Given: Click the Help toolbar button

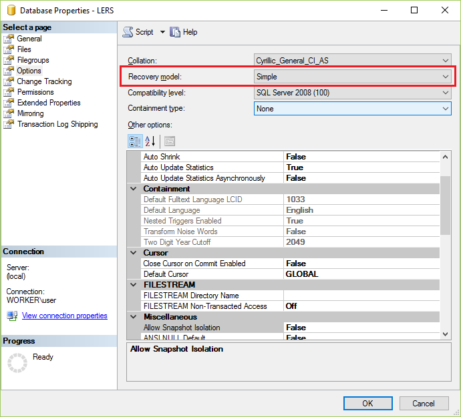Looking at the screenshot, I should coord(184,32).
